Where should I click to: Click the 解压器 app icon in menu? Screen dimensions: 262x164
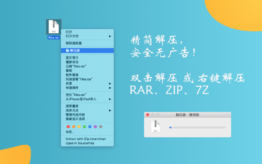67,50
